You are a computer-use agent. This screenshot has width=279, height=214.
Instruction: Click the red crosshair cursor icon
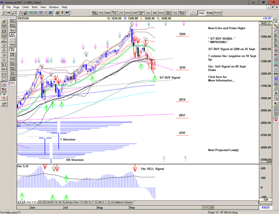click(4, 98)
